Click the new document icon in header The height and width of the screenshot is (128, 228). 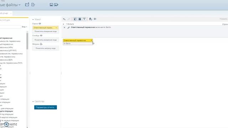tap(33, 5)
